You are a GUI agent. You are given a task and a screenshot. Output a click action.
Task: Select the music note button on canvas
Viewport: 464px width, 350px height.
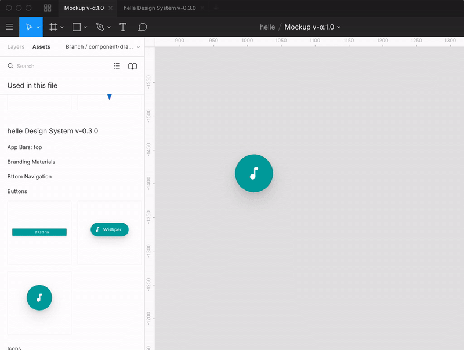pos(254,173)
